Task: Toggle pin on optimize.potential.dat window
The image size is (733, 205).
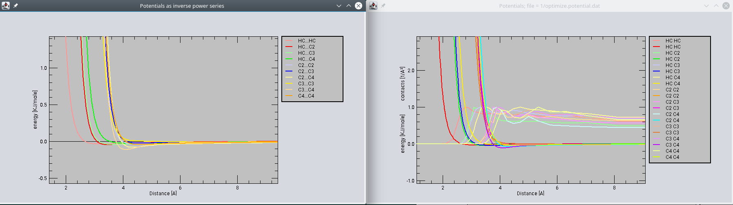Action: pos(383,6)
